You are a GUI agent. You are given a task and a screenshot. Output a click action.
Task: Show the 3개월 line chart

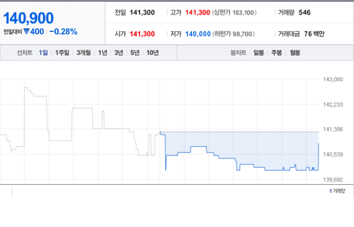pyautogui.click(x=83, y=52)
